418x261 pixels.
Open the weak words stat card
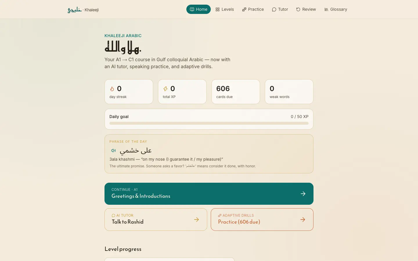click(x=289, y=92)
